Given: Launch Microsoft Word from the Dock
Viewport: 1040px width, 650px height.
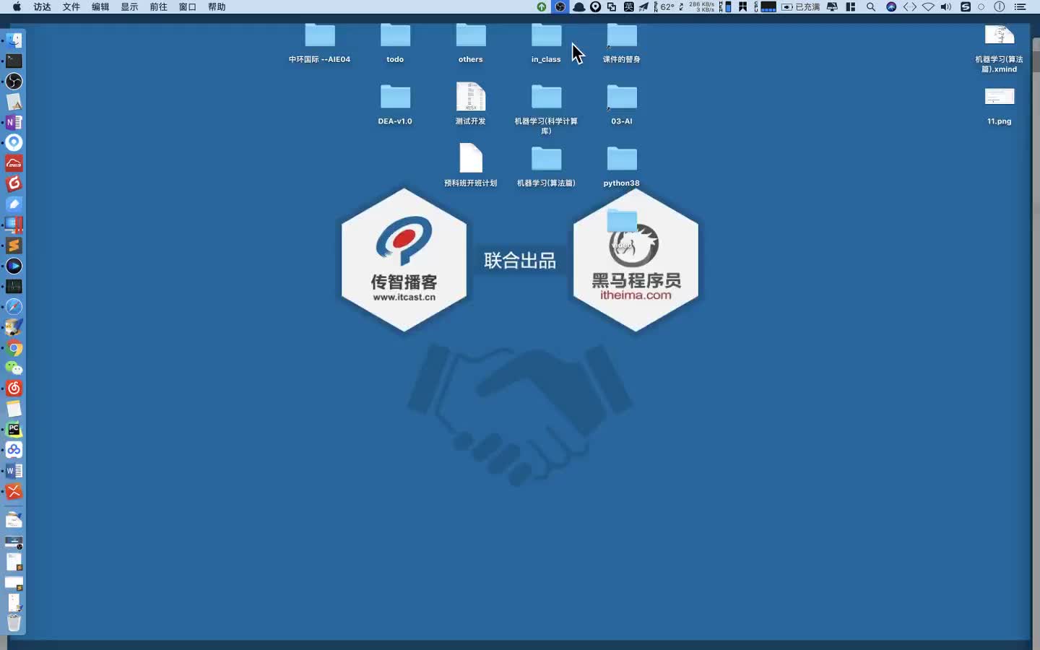Looking at the screenshot, I should pos(14,471).
